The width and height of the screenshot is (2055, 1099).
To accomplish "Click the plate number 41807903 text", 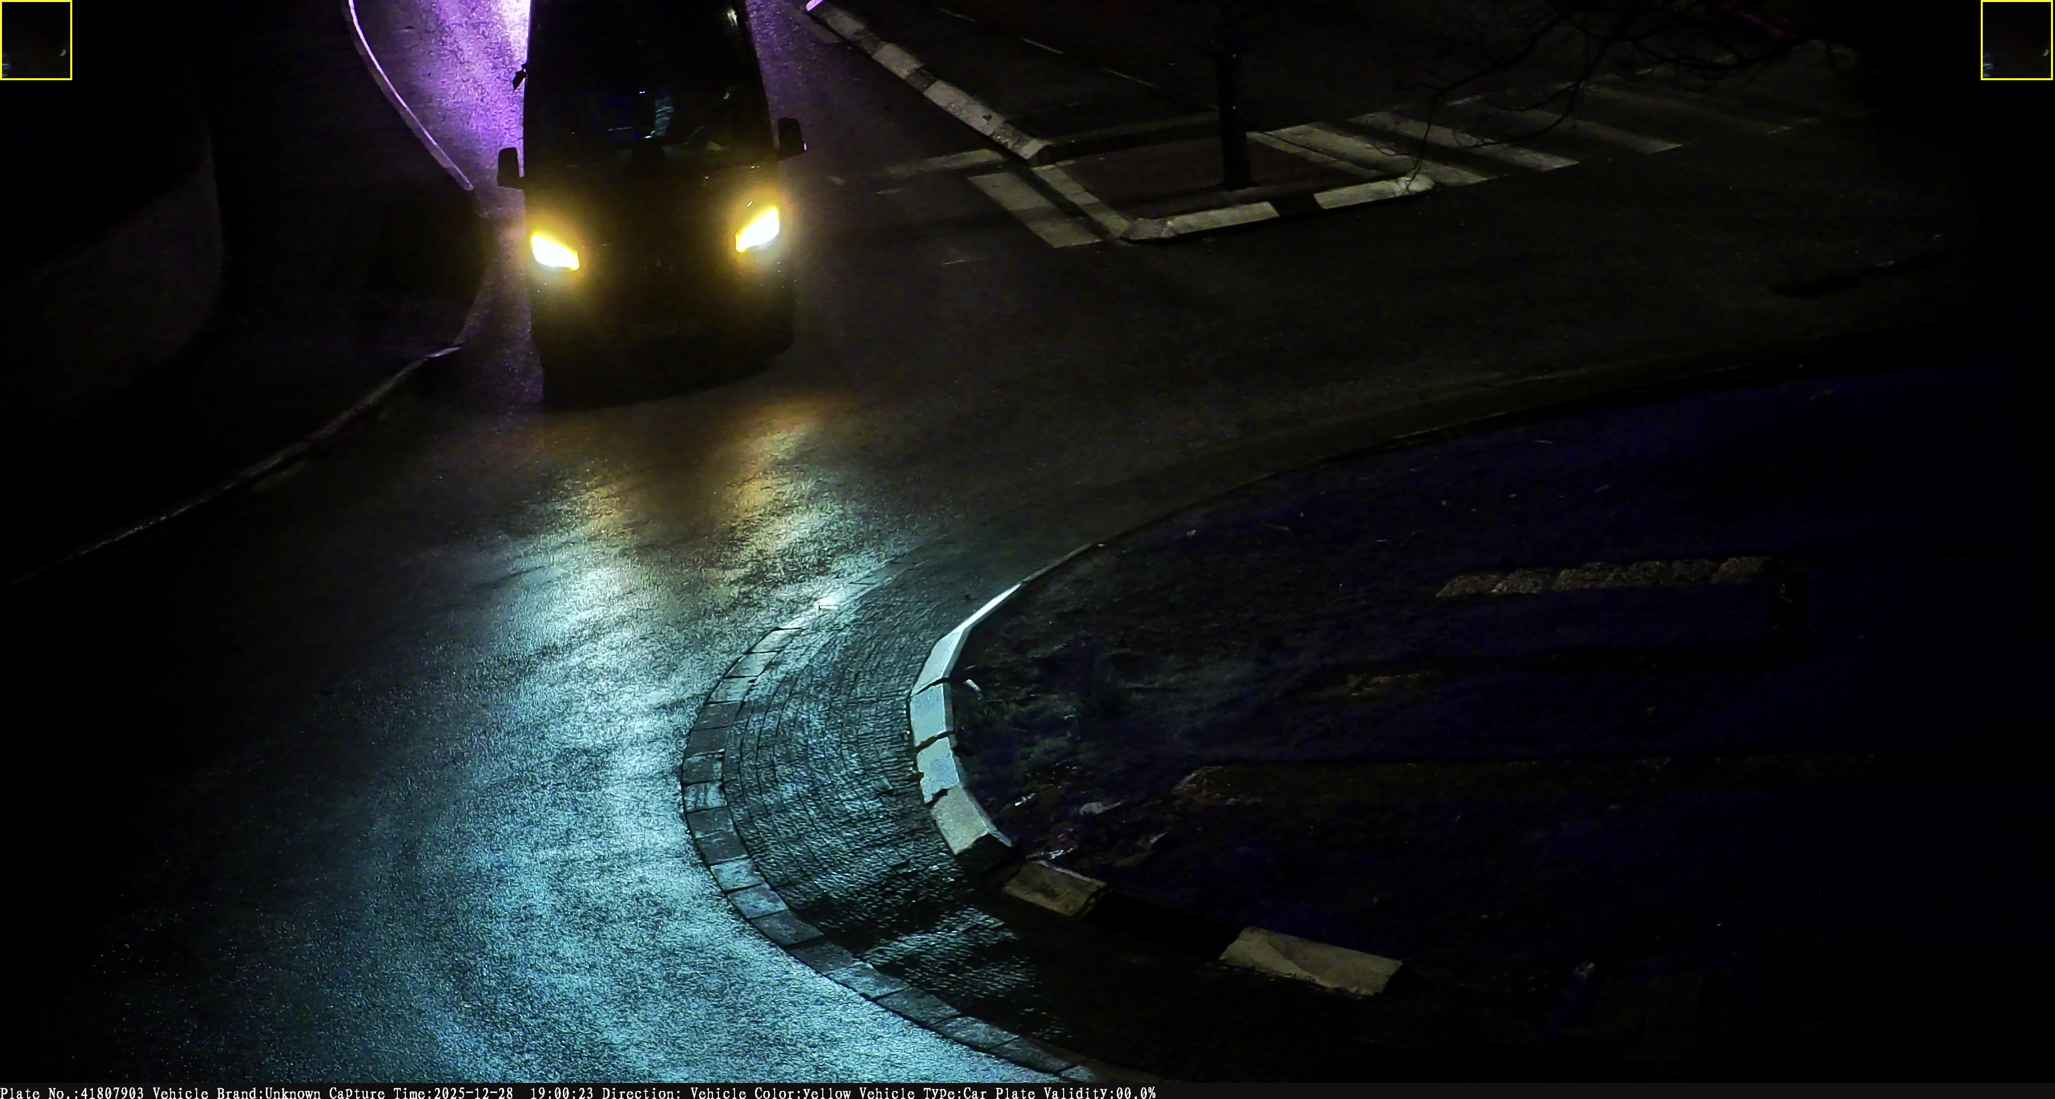I will 112,1092.
